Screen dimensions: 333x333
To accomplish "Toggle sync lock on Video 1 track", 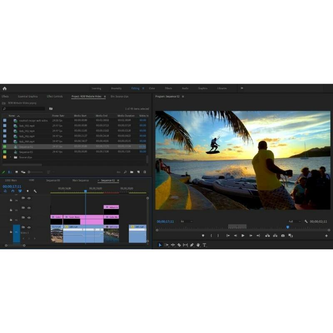I will 23,227.
